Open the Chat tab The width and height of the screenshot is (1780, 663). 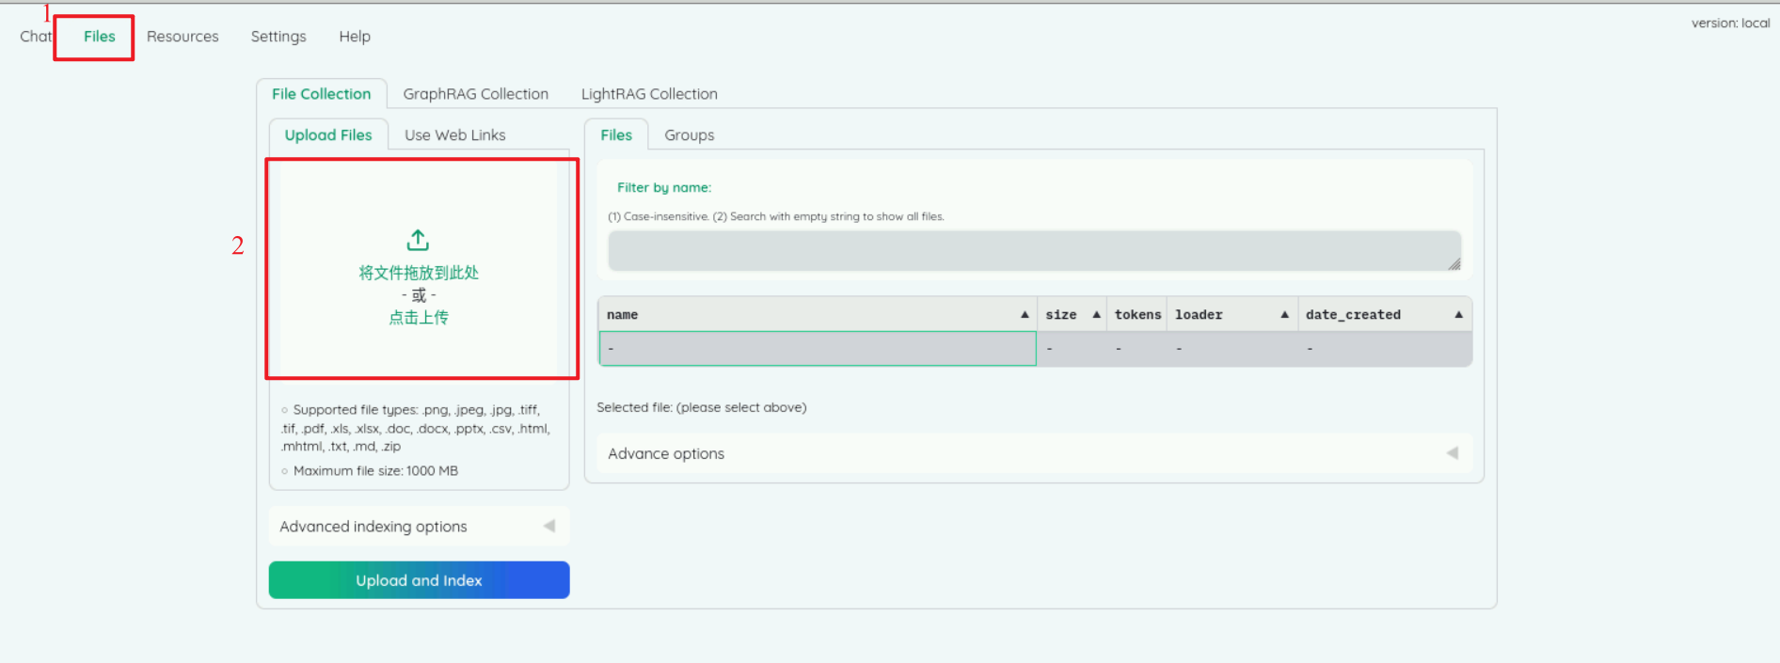pyautogui.click(x=36, y=37)
